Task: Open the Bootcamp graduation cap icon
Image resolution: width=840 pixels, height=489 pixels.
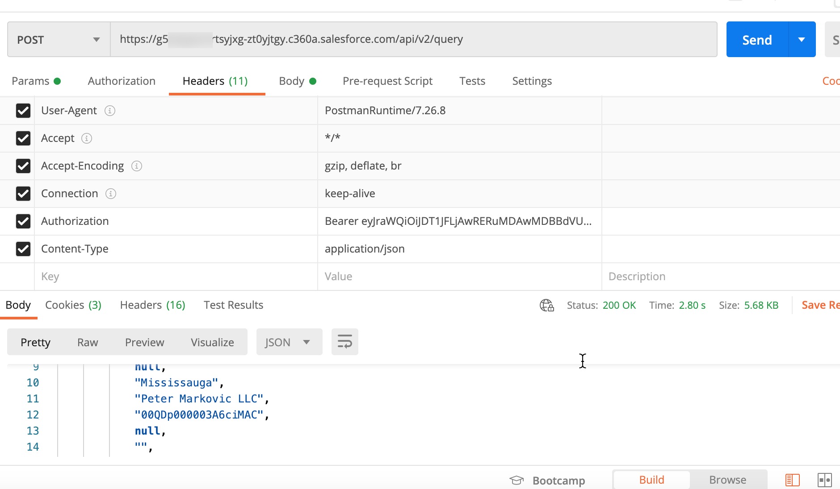Action: [x=517, y=480]
